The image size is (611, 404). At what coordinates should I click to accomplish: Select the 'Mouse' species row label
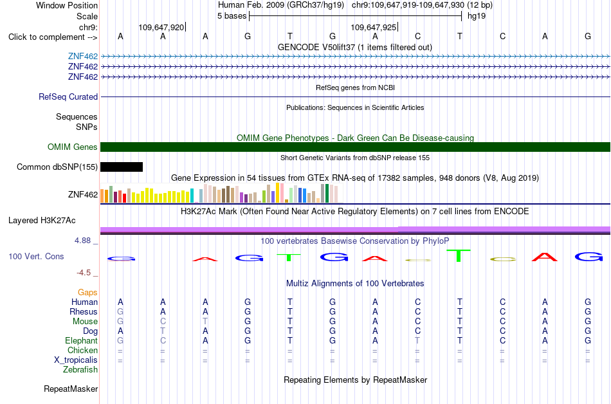coord(85,322)
